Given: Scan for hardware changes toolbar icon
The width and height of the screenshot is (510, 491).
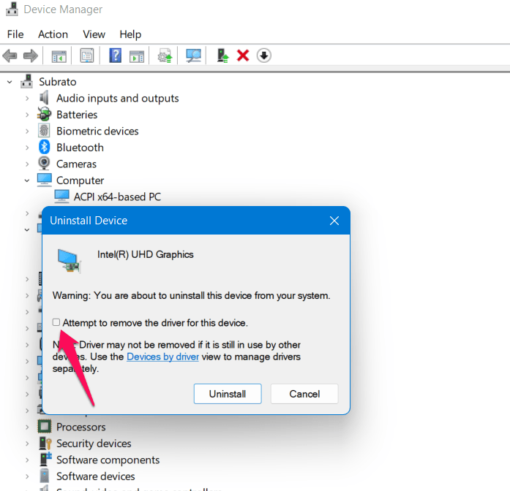Looking at the screenshot, I should (x=193, y=56).
